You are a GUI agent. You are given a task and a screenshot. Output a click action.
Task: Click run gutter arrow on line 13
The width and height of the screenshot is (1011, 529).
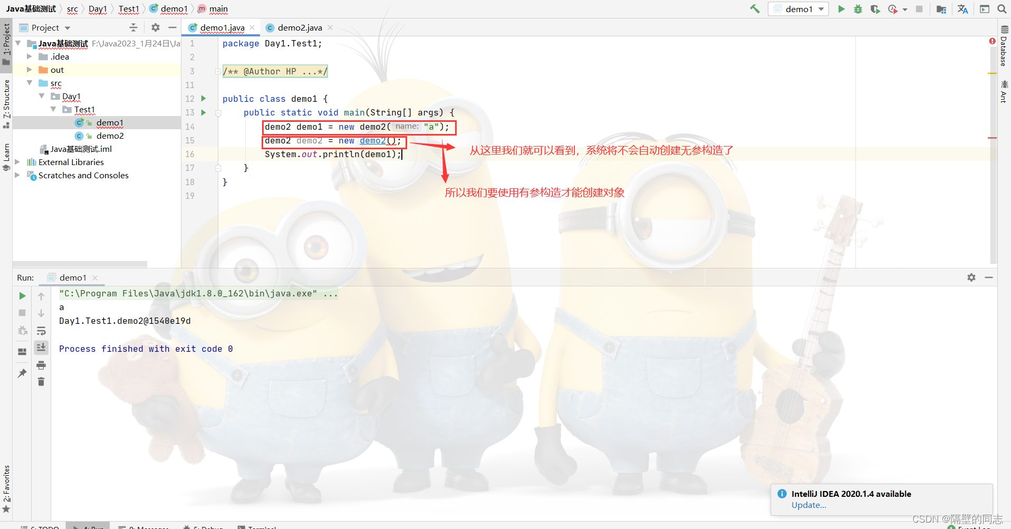204,112
